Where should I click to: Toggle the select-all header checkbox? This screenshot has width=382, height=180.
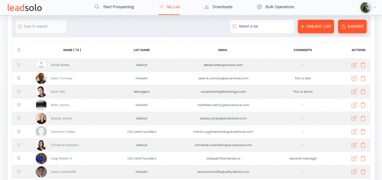point(19,50)
